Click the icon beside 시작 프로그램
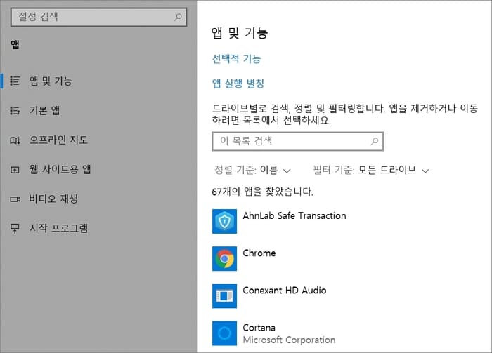 click(15, 229)
